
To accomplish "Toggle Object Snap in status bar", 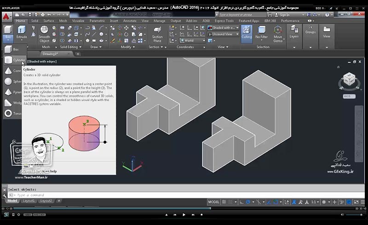I will click(276, 202).
